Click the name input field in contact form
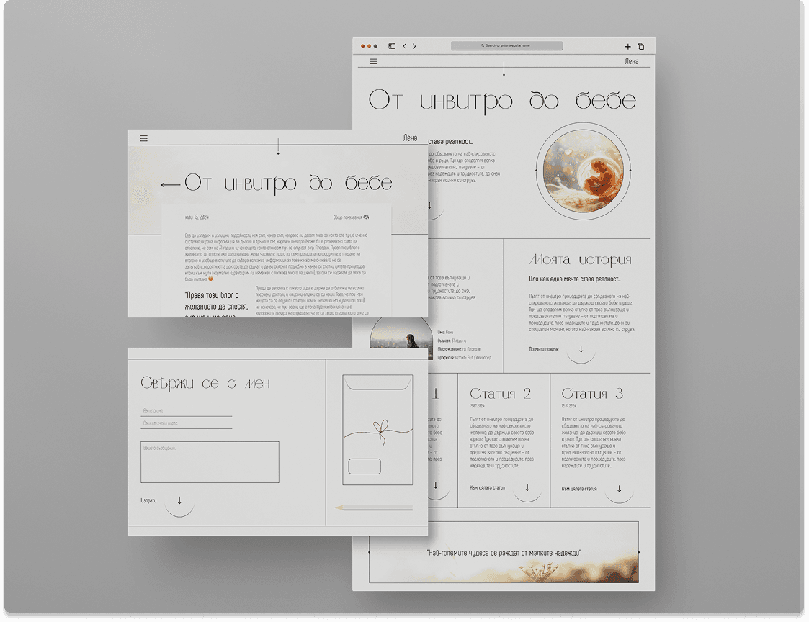809x622 pixels. [x=187, y=410]
